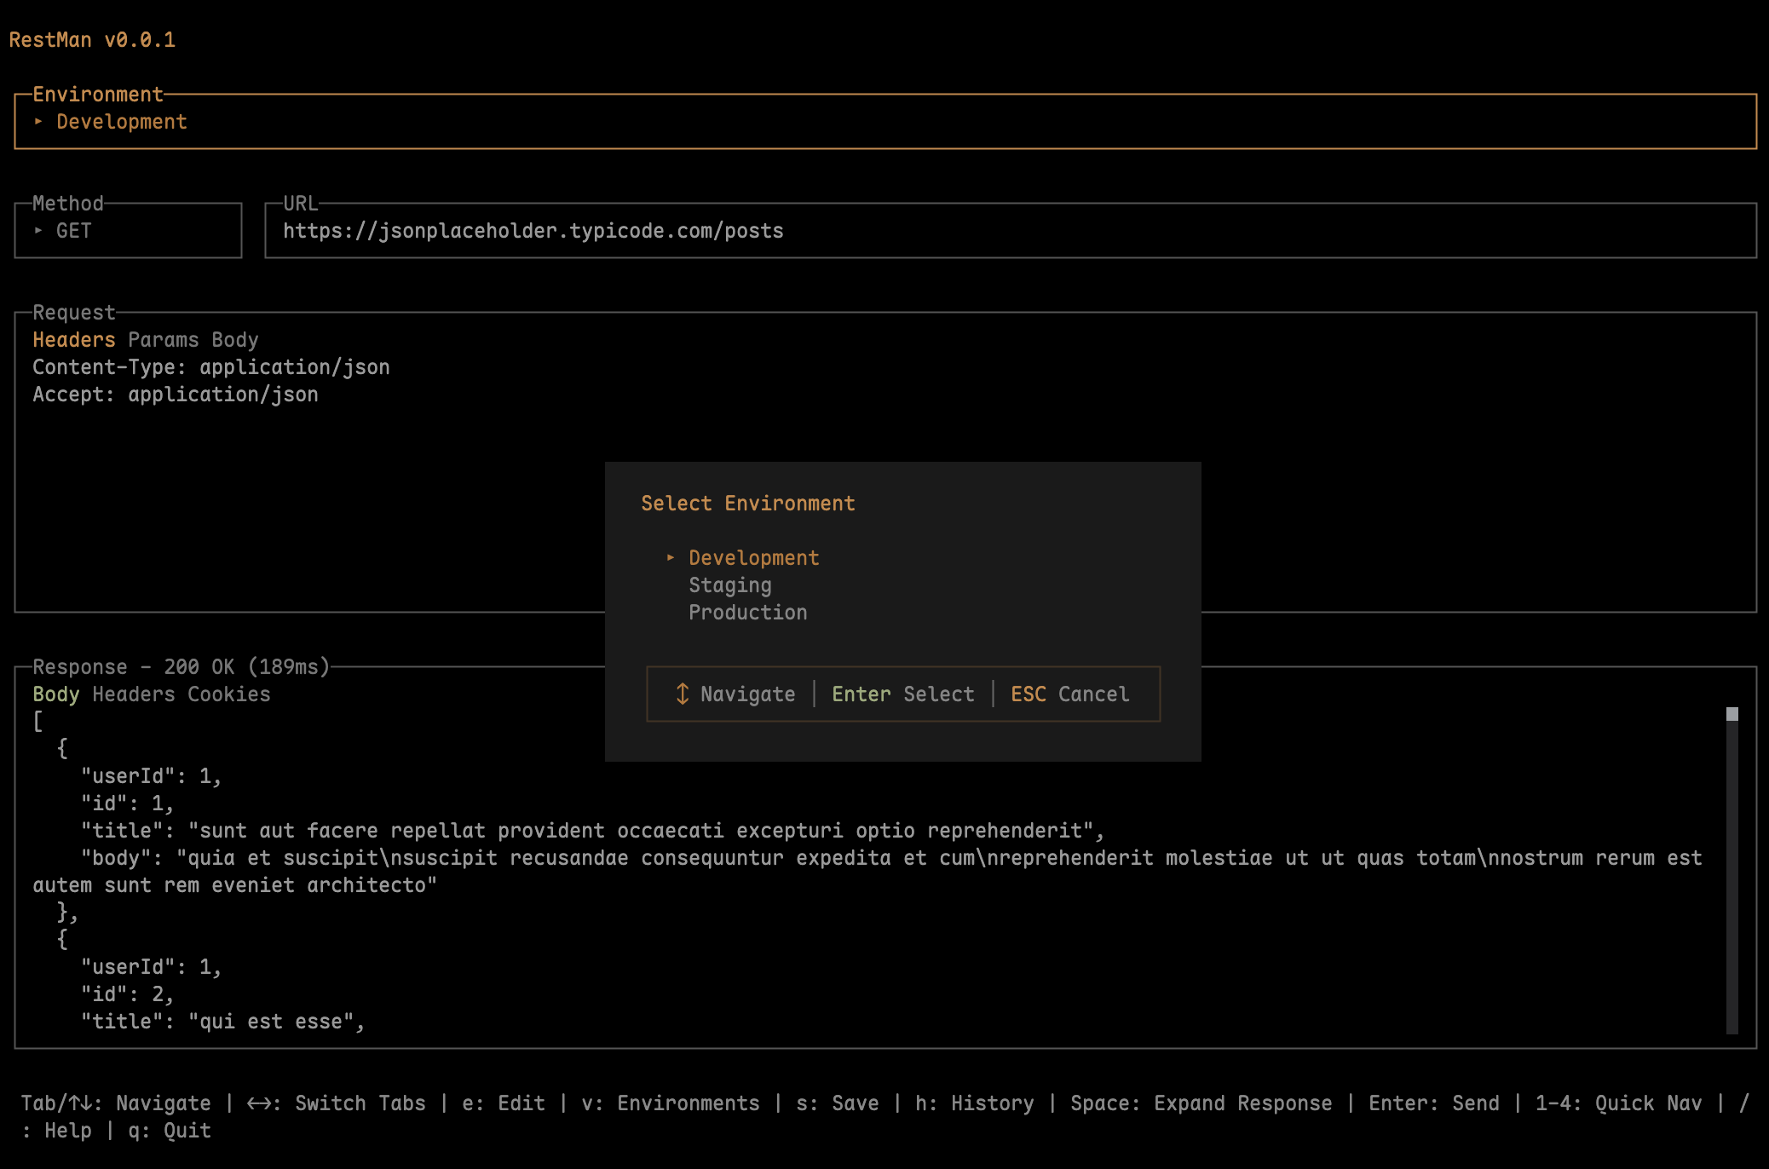Expand the Environment selector showing Development
The width and height of the screenshot is (1769, 1169).
(122, 121)
